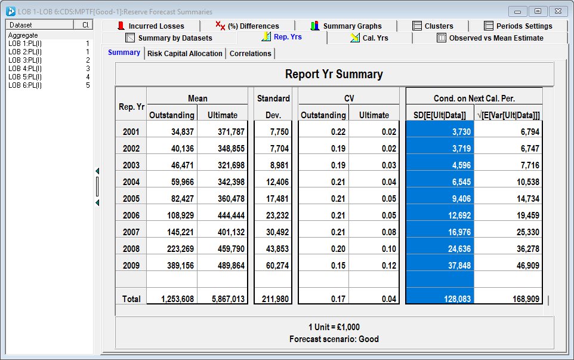Click the 1 Unit = £1,000 note
The image size is (574, 360).
tap(334, 327)
